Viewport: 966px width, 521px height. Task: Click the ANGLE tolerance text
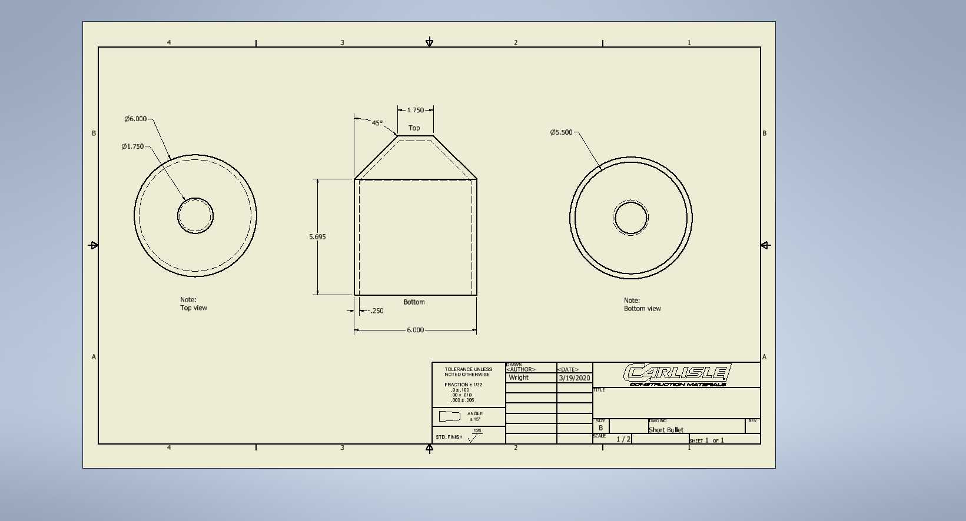[475, 416]
